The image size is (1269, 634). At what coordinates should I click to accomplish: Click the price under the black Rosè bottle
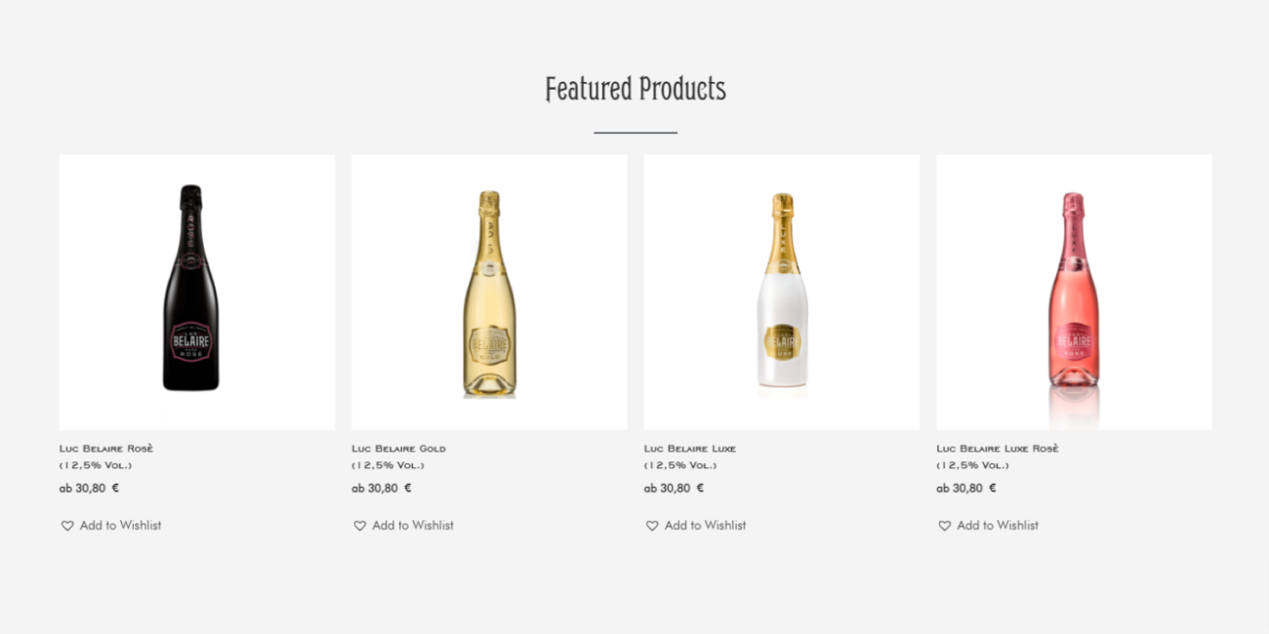tap(89, 488)
